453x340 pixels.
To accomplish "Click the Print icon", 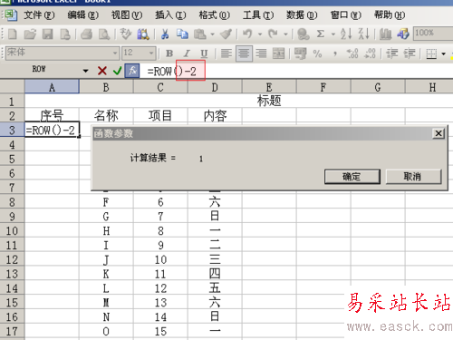I will (x=86, y=34).
